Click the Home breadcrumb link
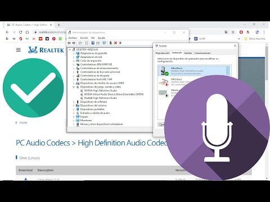This screenshot has width=270, height=202. pyautogui.click(x=23, y=123)
